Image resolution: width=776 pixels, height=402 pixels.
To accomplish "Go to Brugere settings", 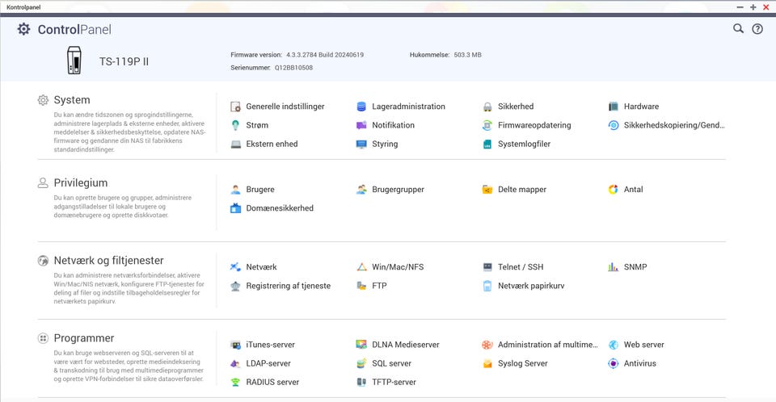I will 259,190.
